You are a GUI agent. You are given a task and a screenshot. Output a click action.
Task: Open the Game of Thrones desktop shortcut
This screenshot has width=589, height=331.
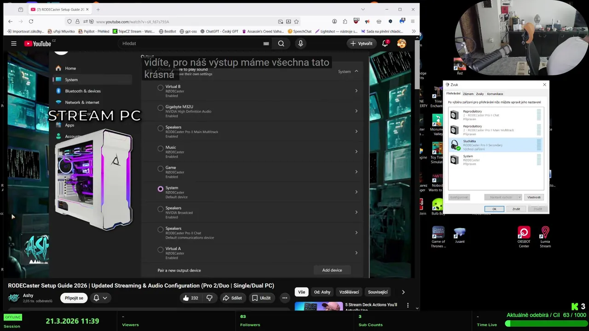(438, 237)
